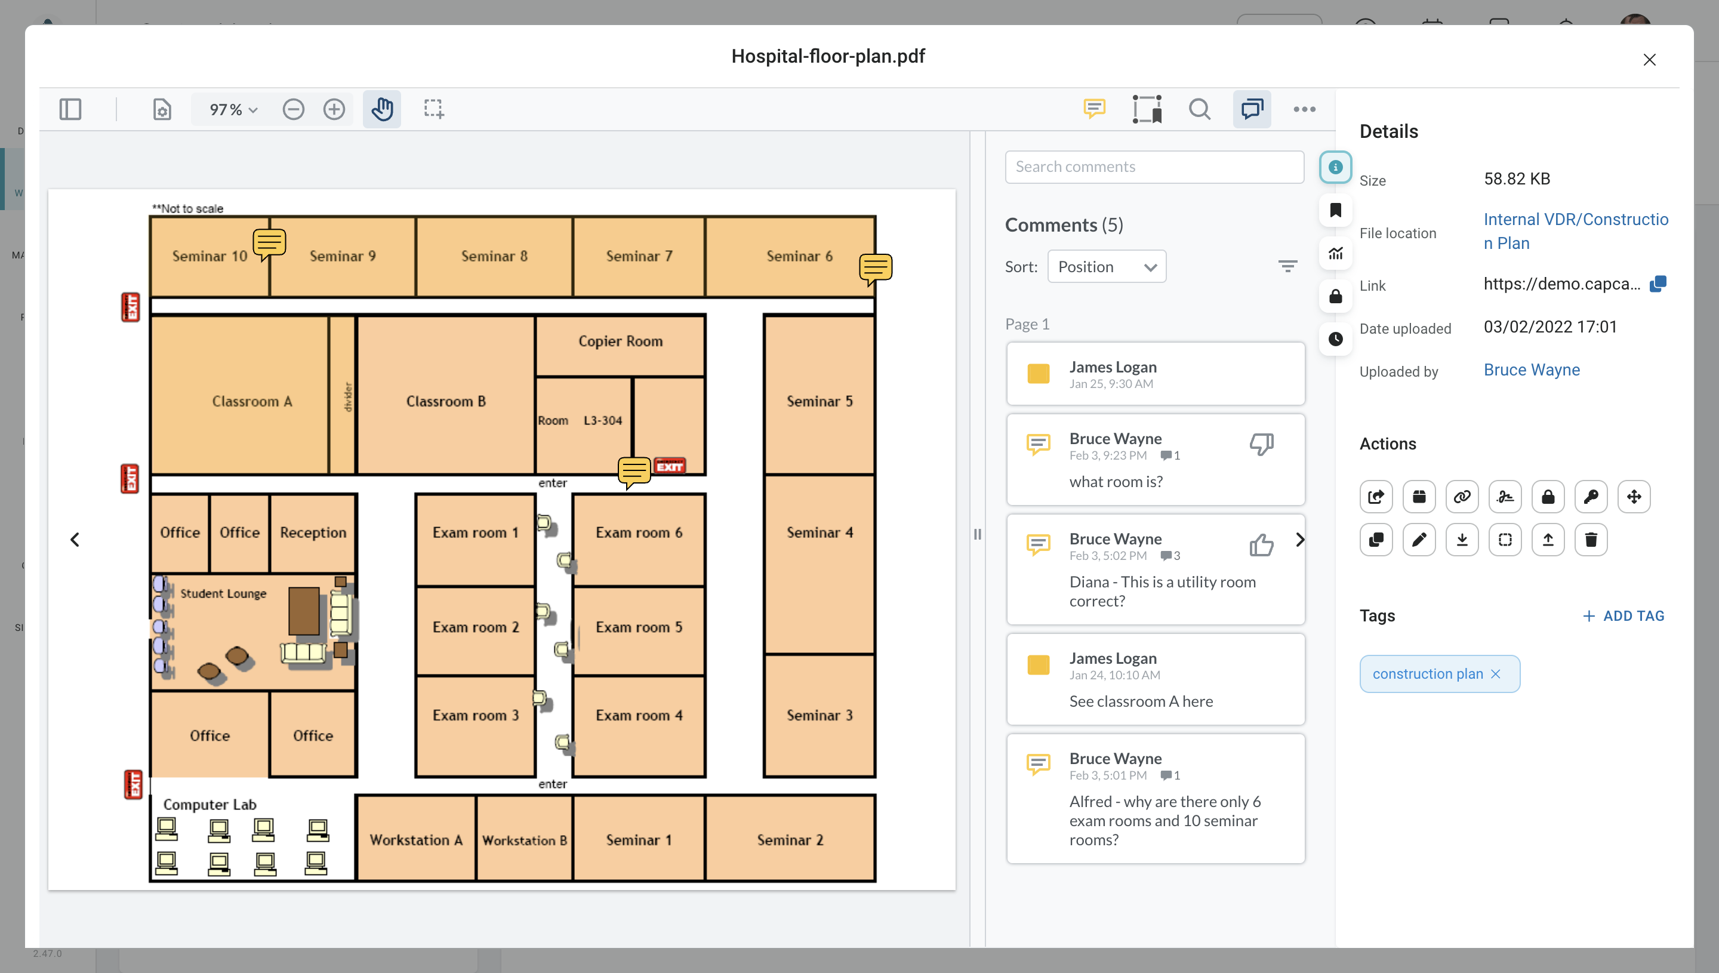Image resolution: width=1719 pixels, height=973 pixels.
Task: Open the document search magnifier
Action: [1199, 109]
